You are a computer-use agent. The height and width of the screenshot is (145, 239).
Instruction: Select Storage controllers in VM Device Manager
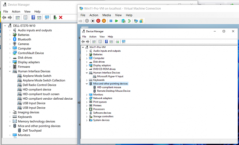103,117
